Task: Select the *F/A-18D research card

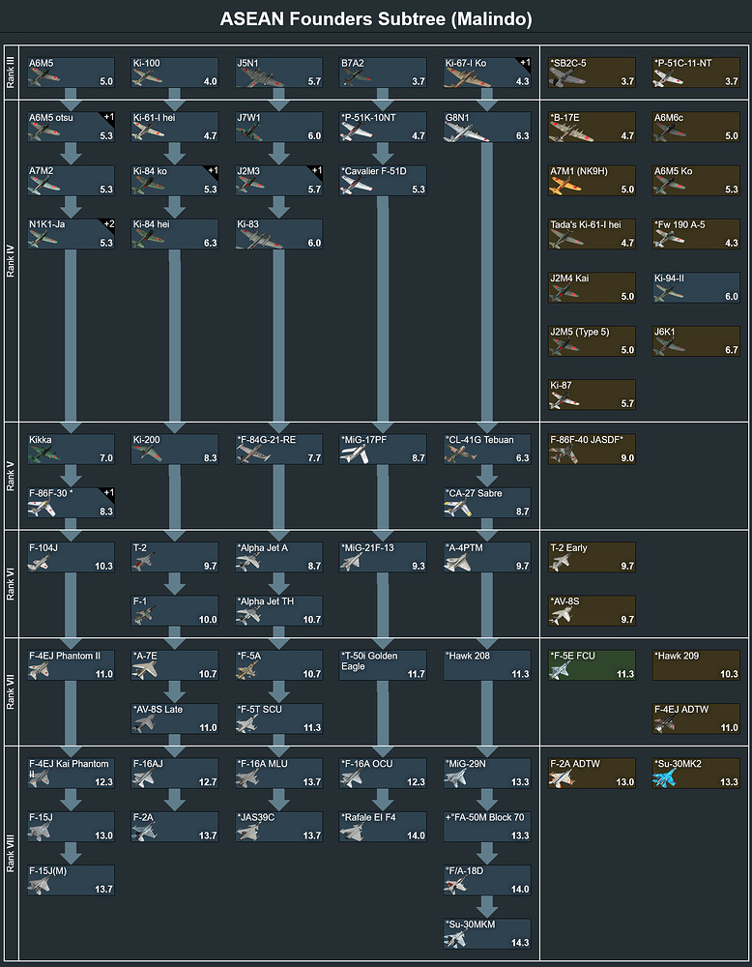Action: click(x=488, y=880)
